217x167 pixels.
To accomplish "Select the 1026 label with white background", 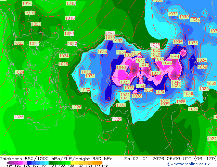I will pos(19,117).
